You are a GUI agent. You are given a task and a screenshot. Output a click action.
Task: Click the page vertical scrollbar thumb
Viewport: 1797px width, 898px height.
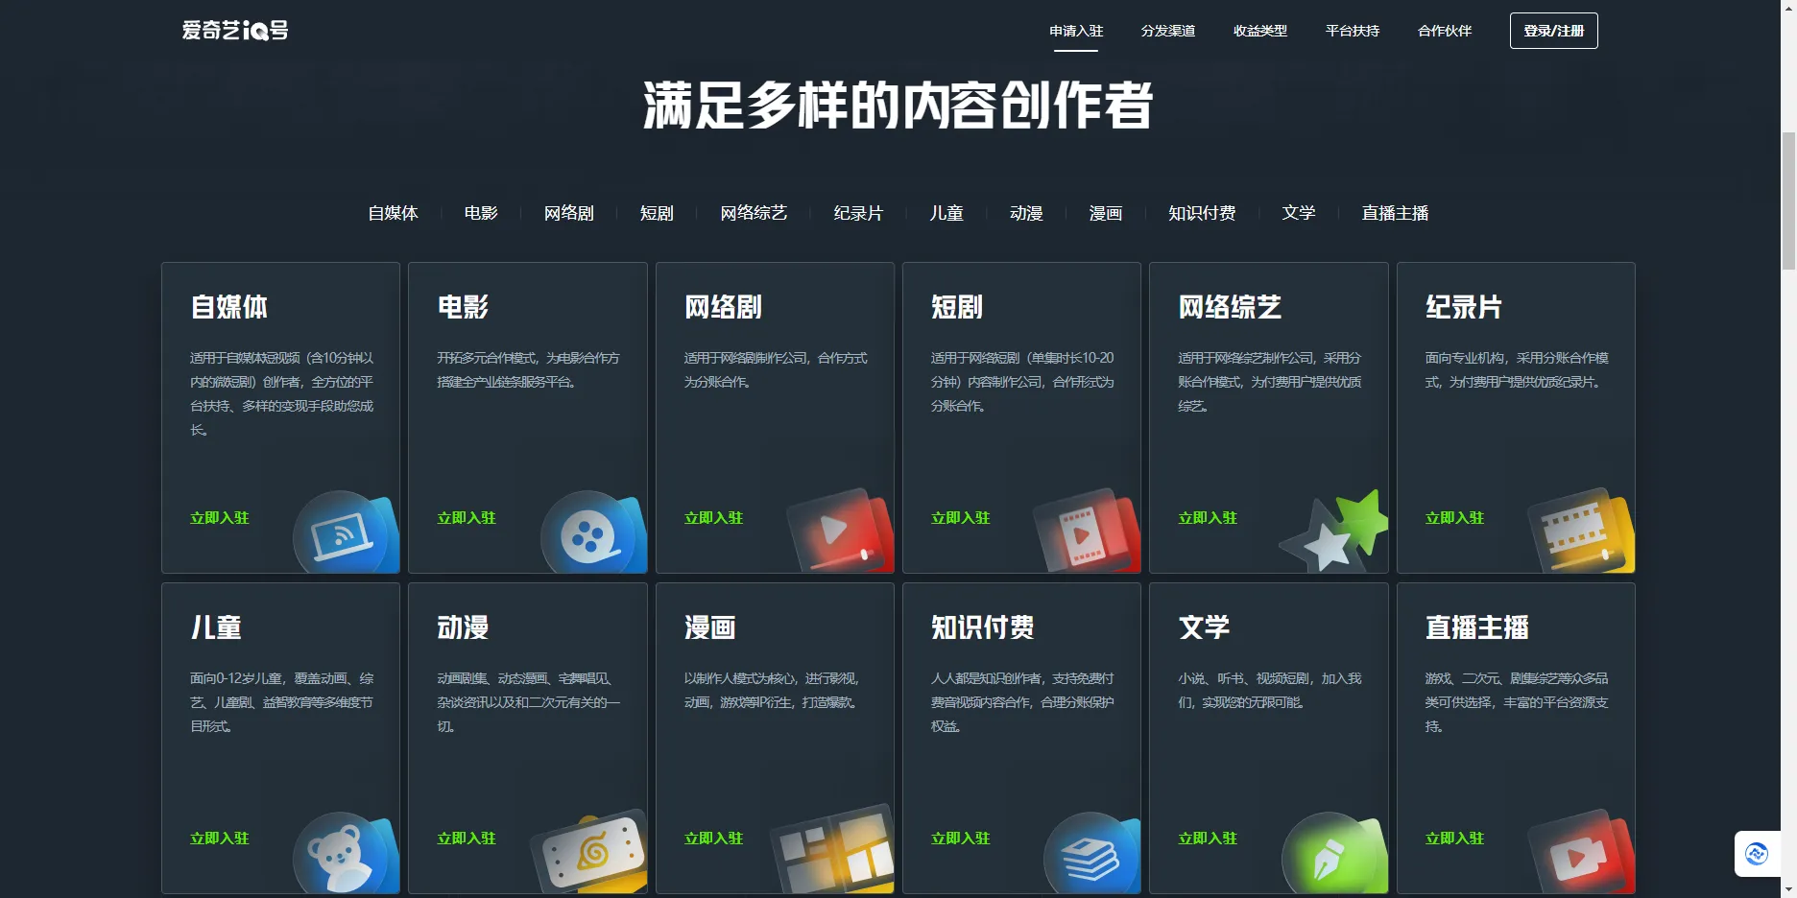[1788, 201]
